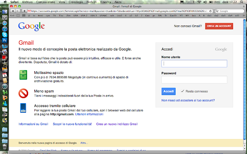The height and width of the screenshot is (154, 247).
Task: Click the CREA UN ACCOUNT button
Action: (219, 26)
